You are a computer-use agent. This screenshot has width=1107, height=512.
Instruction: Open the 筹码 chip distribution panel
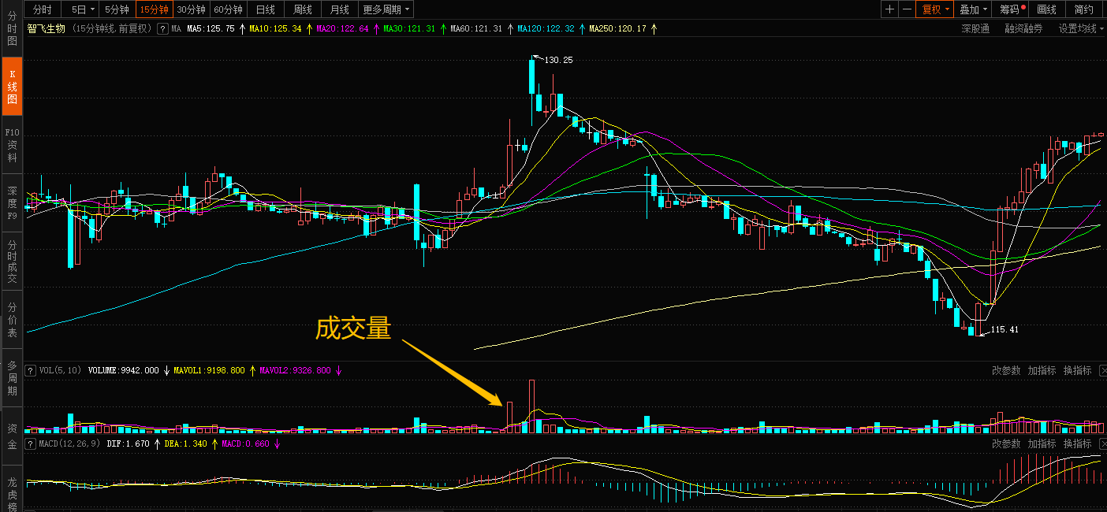(1012, 9)
